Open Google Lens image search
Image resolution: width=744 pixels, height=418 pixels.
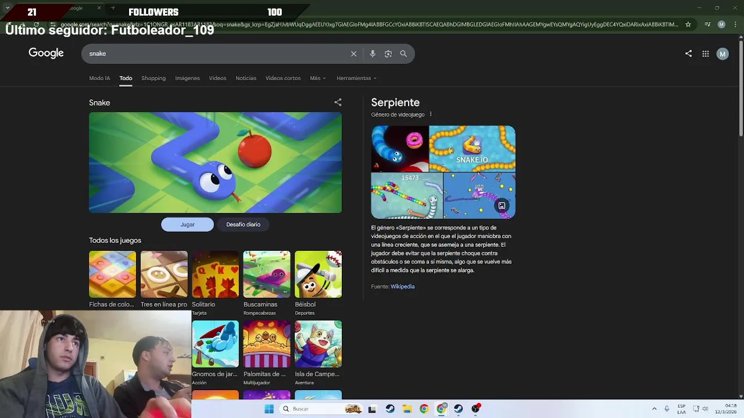pos(388,53)
